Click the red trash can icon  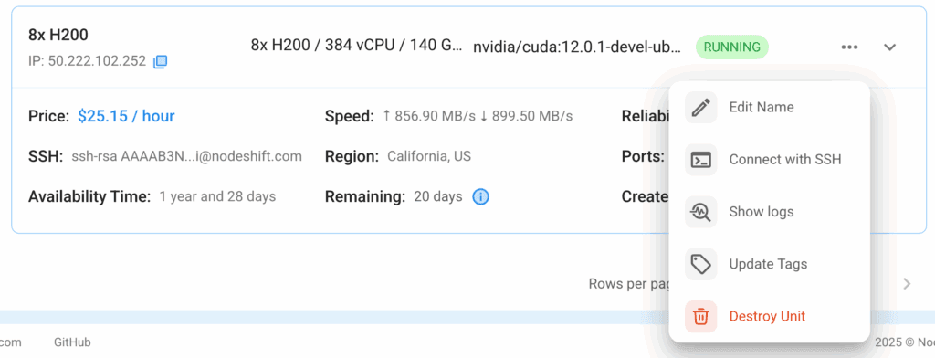point(700,316)
